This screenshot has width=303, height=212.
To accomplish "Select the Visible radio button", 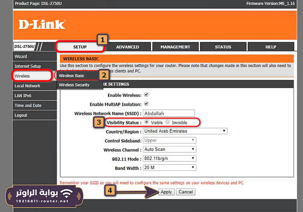I will pyautogui.click(x=147, y=122).
